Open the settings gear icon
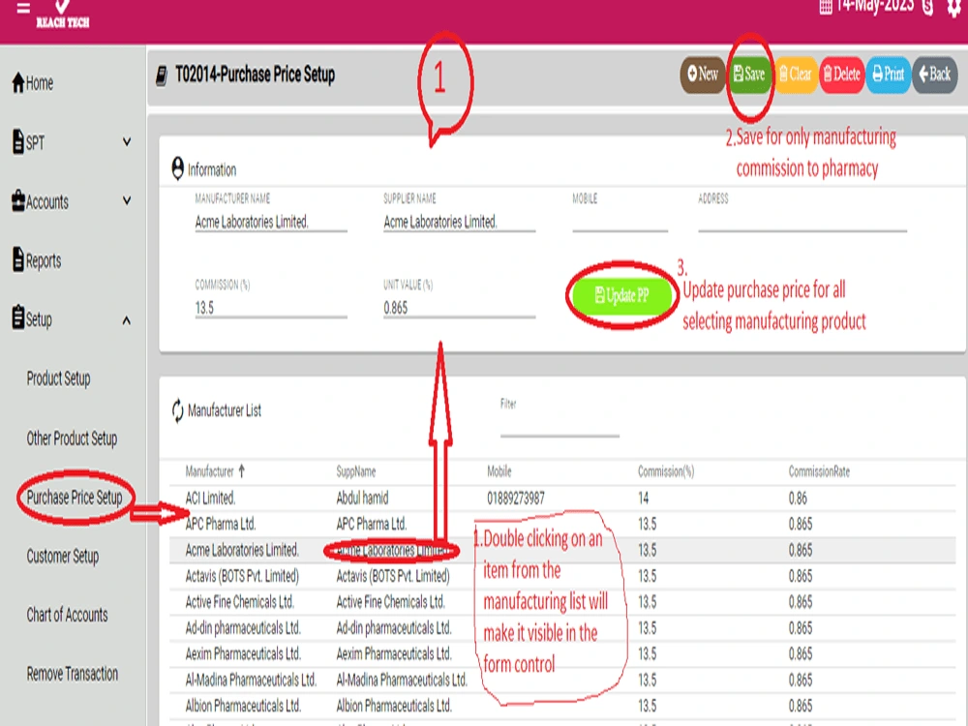 (x=954, y=7)
